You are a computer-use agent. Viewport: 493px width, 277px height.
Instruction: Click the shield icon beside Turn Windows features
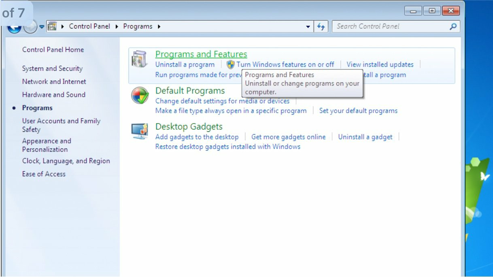click(x=231, y=64)
